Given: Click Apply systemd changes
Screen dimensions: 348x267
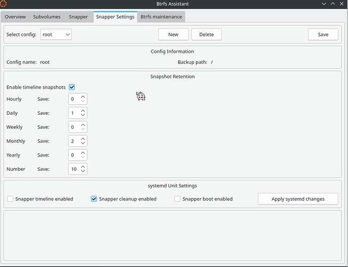Looking at the screenshot, I should click(x=298, y=199).
